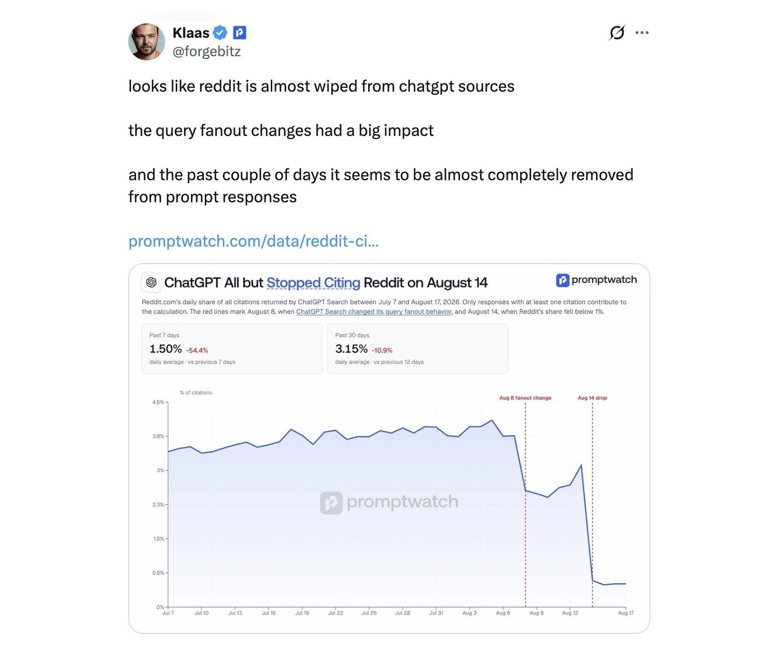The height and width of the screenshot is (649, 764).
Task: Click the 'Aug 8 fanout change' marker label
Action: (525, 398)
